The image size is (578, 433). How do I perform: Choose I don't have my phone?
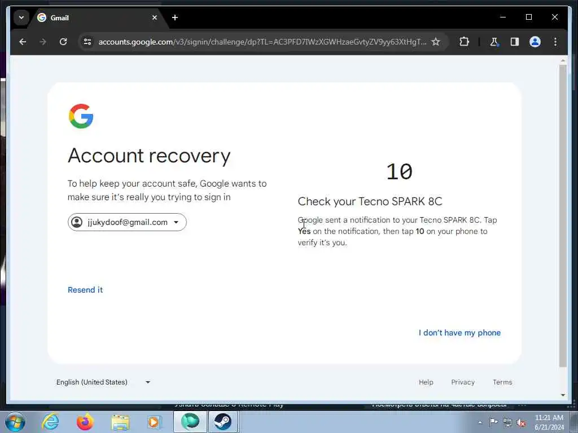[459, 333]
